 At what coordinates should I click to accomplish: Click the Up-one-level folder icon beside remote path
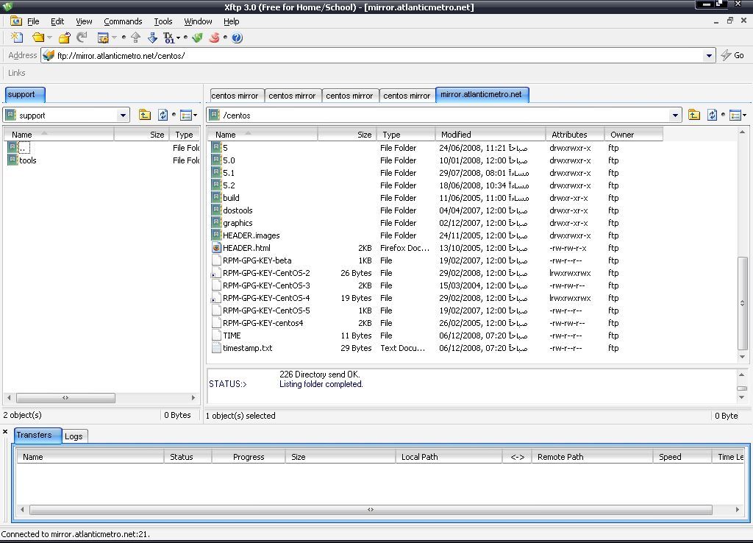[x=695, y=115]
